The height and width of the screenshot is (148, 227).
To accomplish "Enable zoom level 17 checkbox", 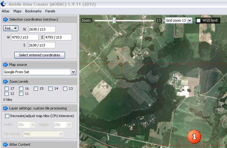I will (x=7, y=88).
